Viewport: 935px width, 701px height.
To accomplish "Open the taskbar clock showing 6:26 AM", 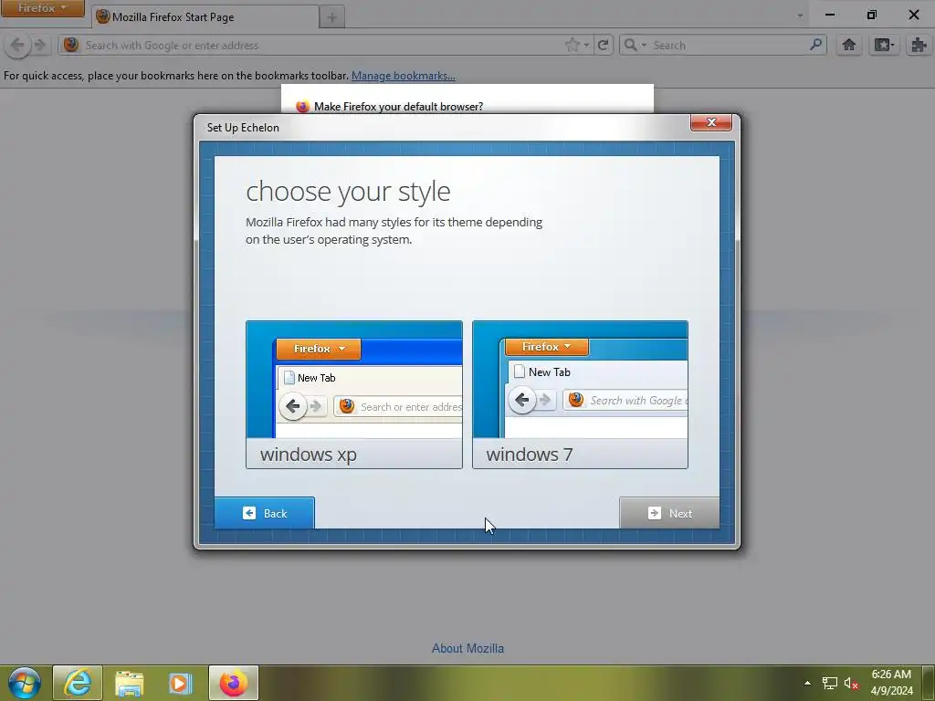I will (x=891, y=683).
